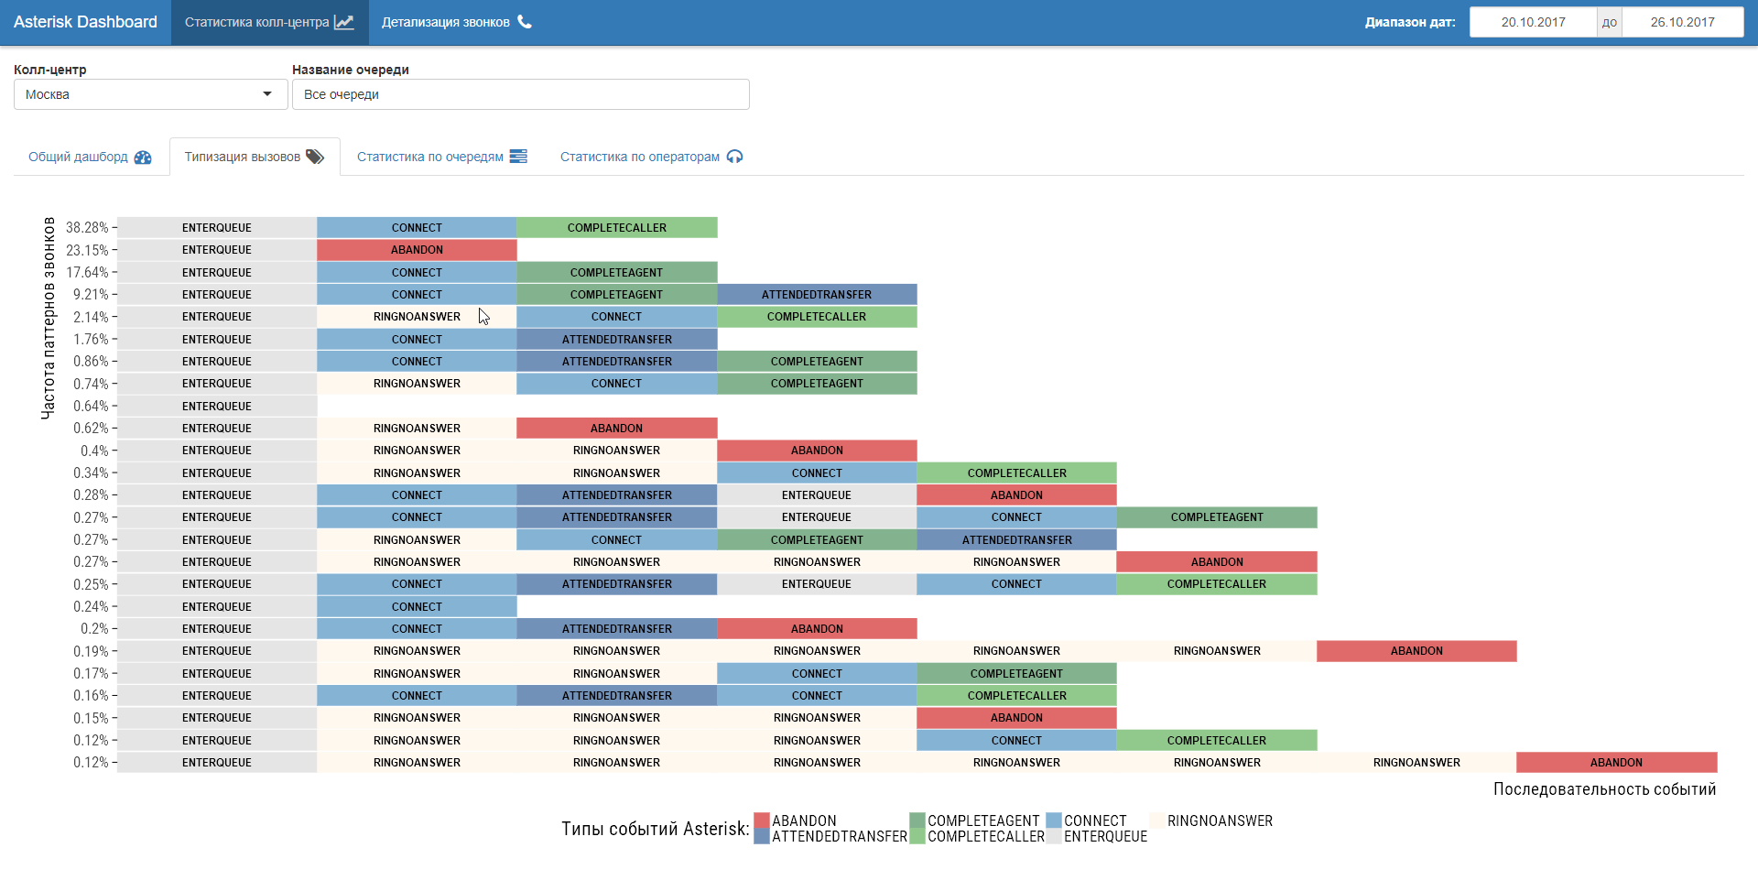The height and width of the screenshot is (891, 1758).
Task: Open the Статистика по операторам tab
Action: tap(651, 157)
